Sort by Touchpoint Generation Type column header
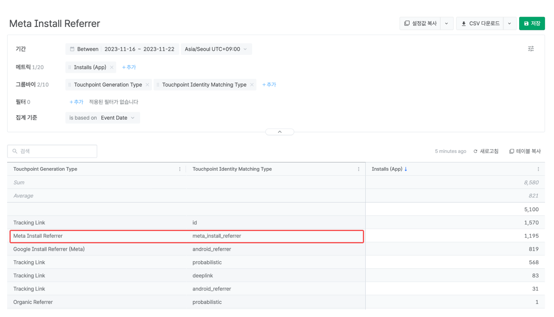554x317 pixels. (45, 169)
